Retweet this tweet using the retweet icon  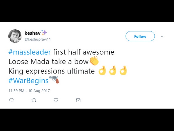(x=34, y=100)
